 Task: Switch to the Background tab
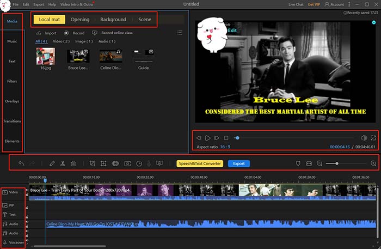click(113, 20)
